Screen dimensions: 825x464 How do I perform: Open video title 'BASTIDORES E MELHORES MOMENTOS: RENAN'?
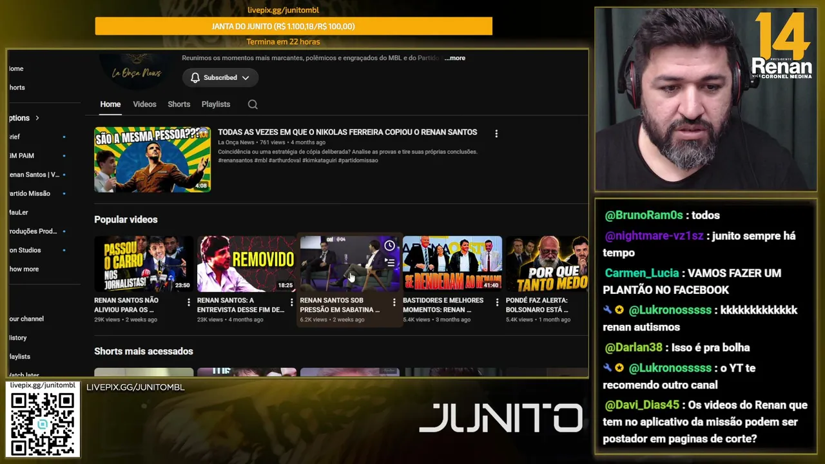coord(443,305)
